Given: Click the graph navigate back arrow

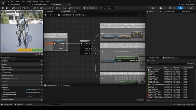Looking at the screenshot, I should pos(51,15).
